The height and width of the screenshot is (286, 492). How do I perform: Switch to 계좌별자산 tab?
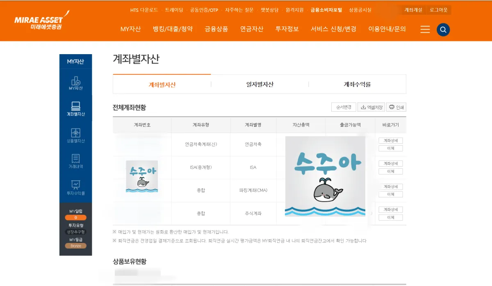click(x=162, y=85)
